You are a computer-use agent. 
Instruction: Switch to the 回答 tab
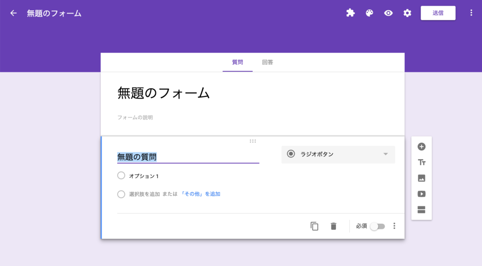click(x=267, y=63)
